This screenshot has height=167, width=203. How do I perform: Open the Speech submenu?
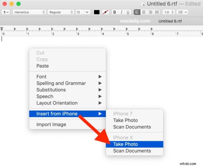coord(68,97)
